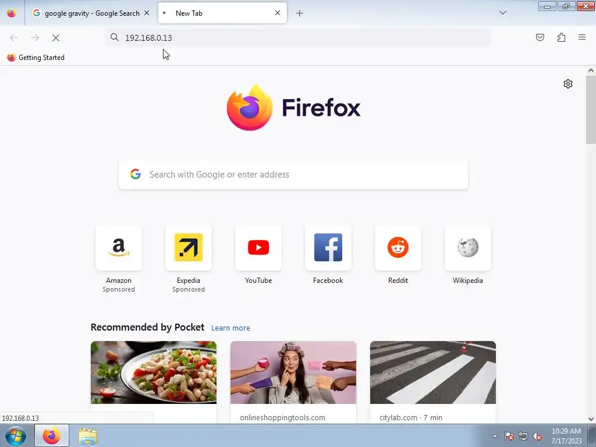The image size is (596, 447).
Task: Show hidden tray icons arrow
Action: click(495, 436)
